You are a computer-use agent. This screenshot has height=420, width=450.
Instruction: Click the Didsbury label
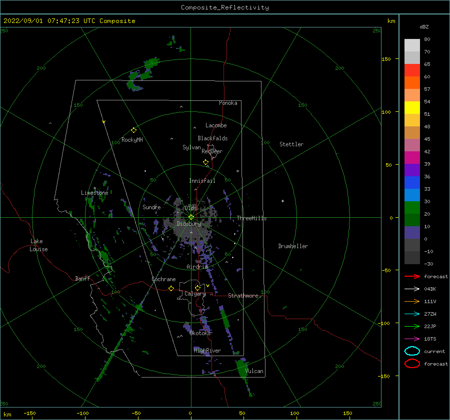[188, 224]
